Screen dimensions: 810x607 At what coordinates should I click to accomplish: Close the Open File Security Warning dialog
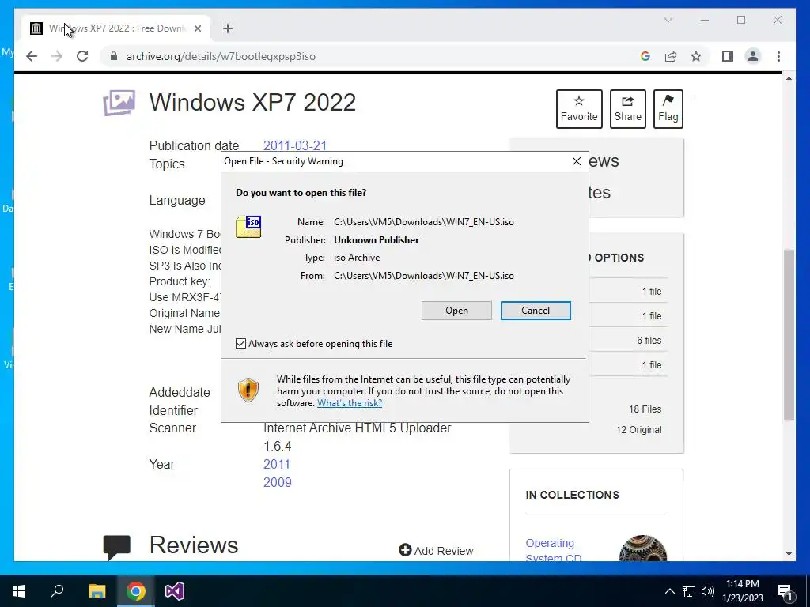(x=577, y=161)
